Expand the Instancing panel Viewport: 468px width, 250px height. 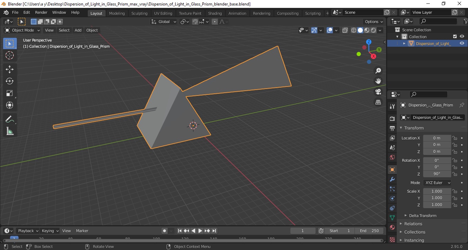[414, 240]
